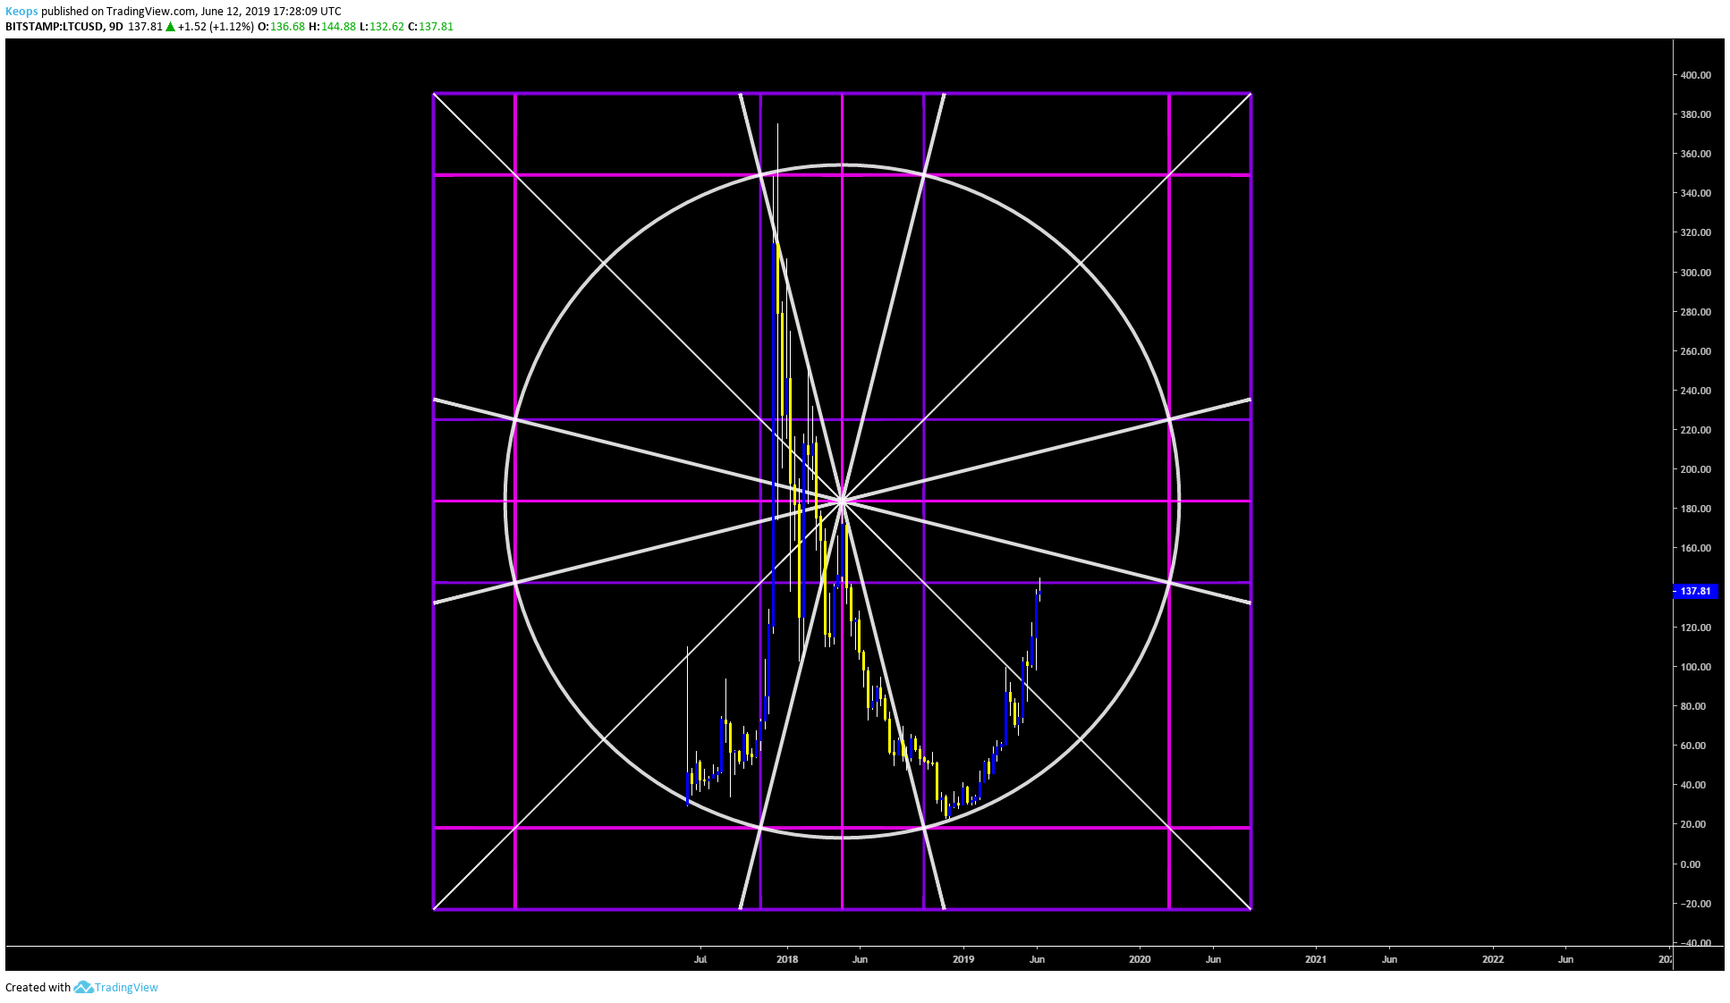Click the 2020 label on time axis
The height and width of the screenshot is (1003, 1730).
point(1140,959)
